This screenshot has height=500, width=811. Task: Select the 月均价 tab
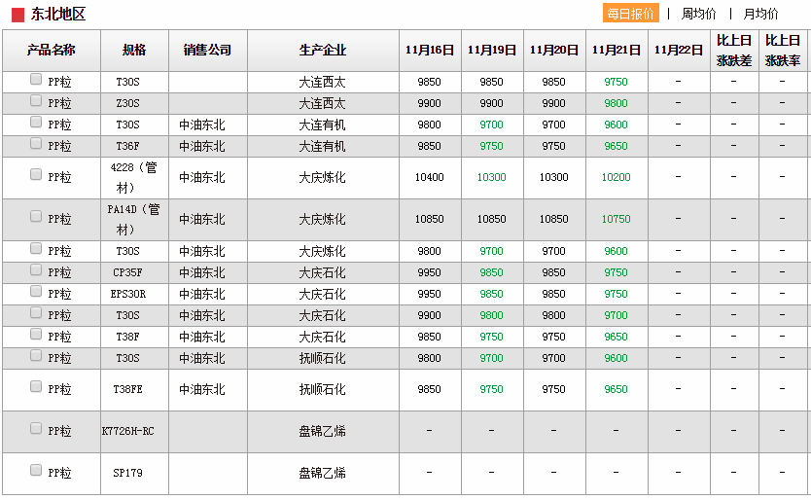pyautogui.click(x=760, y=14)
